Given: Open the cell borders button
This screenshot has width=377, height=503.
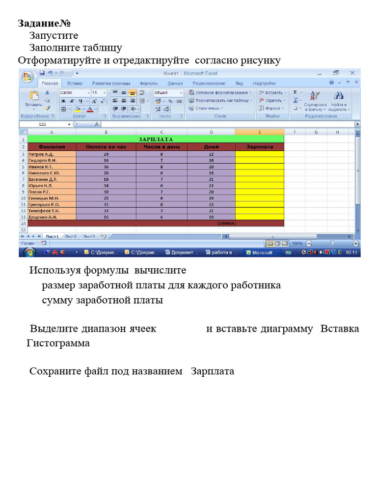Looking at the screenshot, I should tap(64, 109).
